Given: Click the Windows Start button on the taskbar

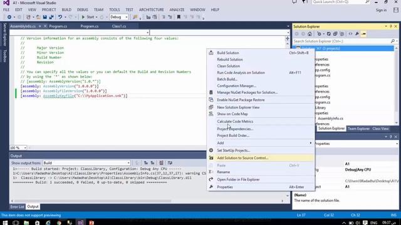Looking at the screenshot, I should 5,222.
